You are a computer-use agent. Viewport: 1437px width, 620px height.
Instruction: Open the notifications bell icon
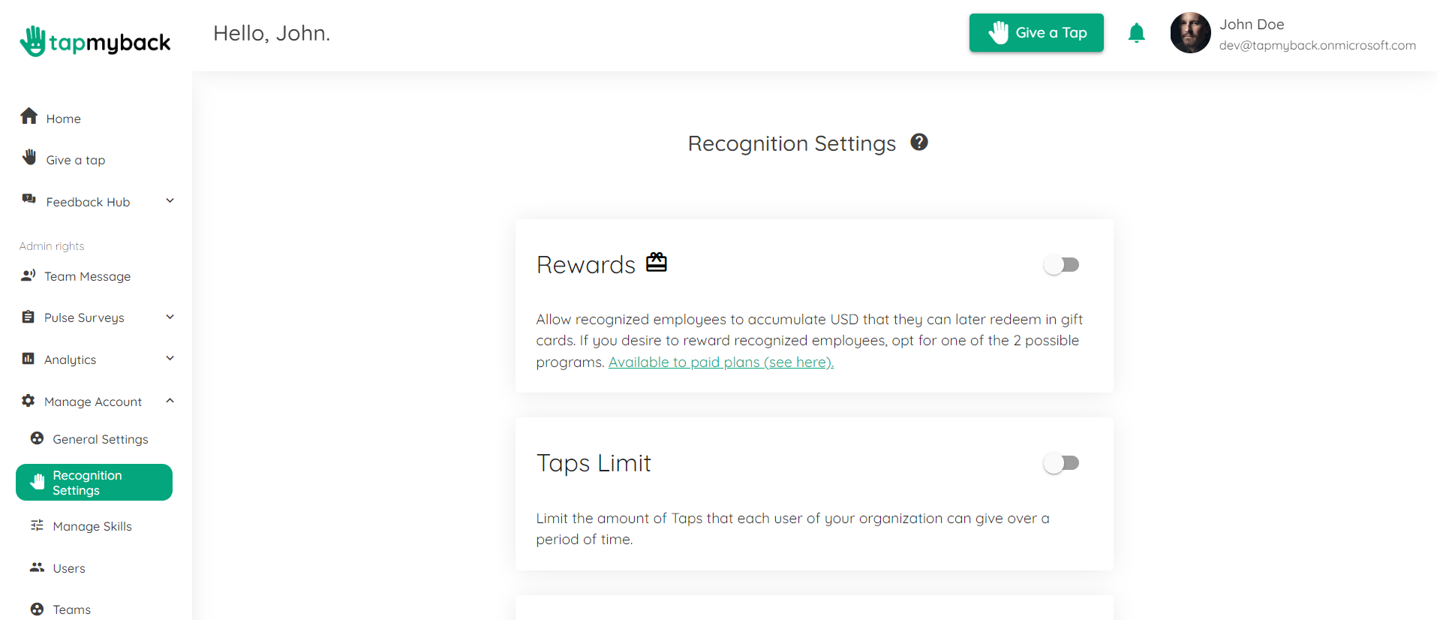1136,33
